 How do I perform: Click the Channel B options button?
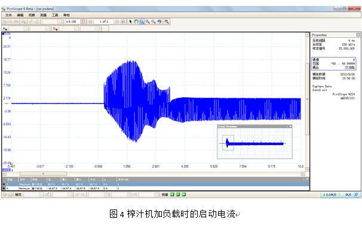click(x=55, y=29)
